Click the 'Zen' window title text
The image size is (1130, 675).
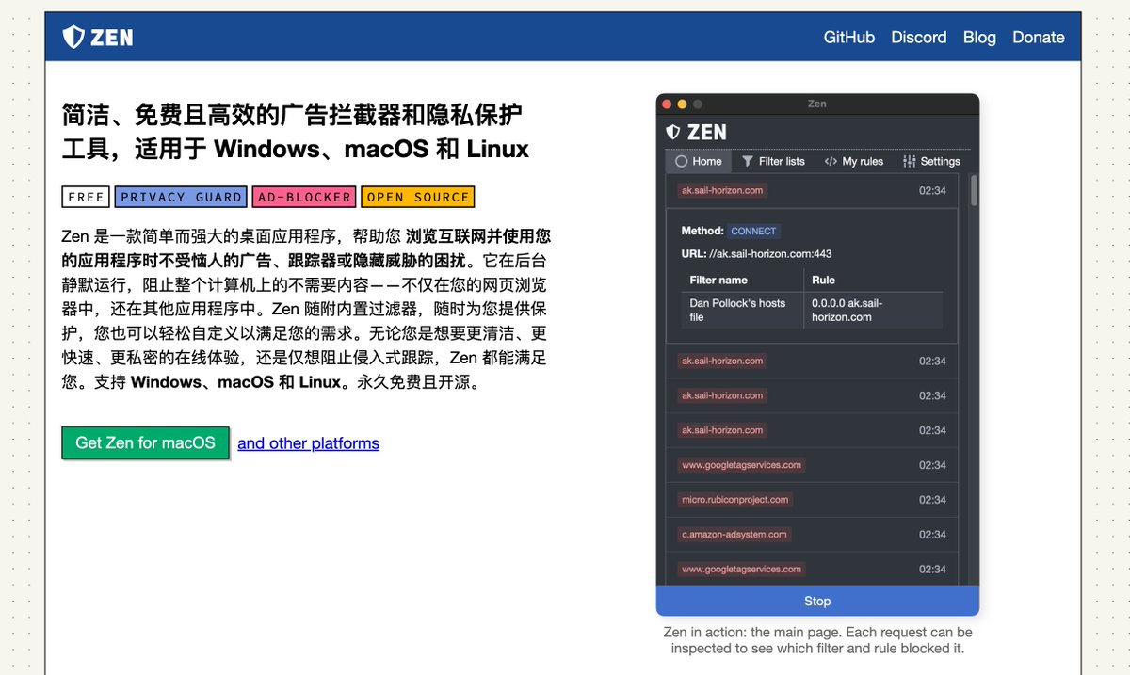[817, 104]
